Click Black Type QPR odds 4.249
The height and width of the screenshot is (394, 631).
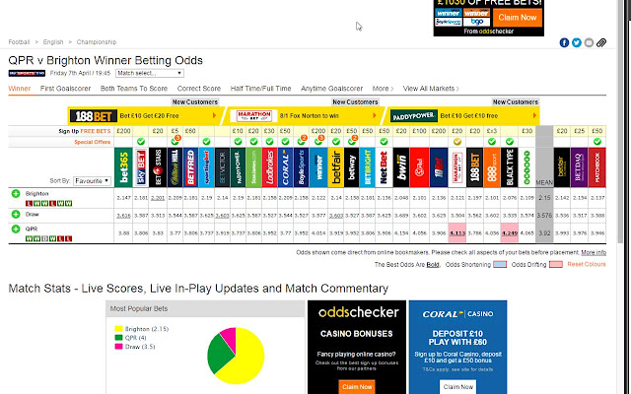click(x=510, y=232)
